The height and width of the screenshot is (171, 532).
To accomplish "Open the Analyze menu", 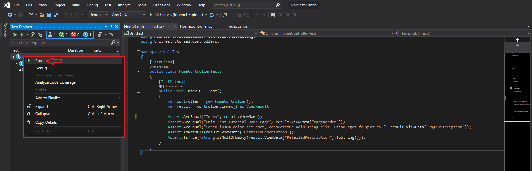I will coord(124,5).
